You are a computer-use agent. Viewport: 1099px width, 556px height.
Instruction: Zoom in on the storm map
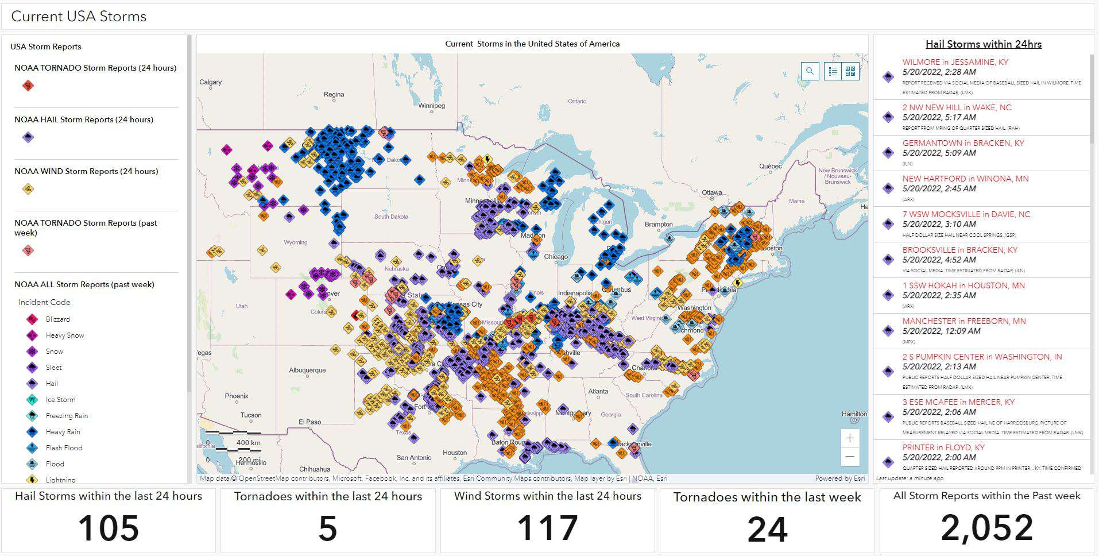click(850, 438)
